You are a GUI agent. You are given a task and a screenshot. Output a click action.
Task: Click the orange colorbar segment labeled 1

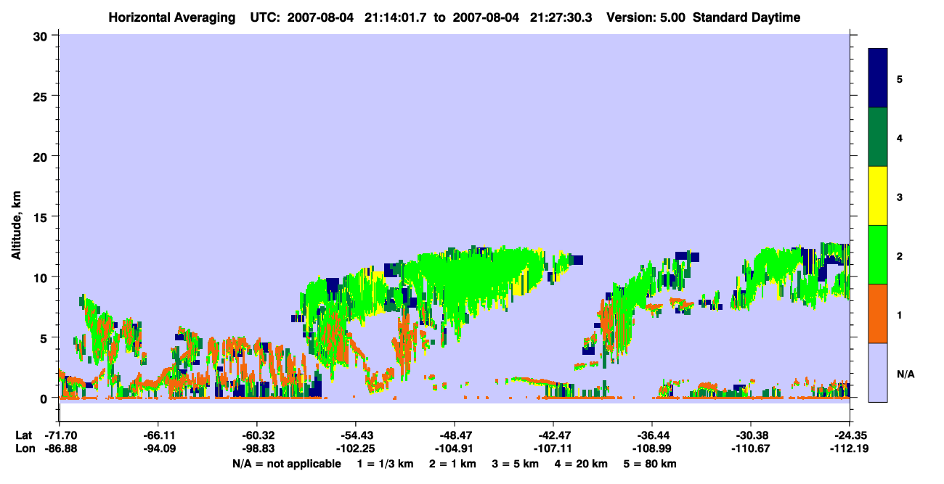878,313
